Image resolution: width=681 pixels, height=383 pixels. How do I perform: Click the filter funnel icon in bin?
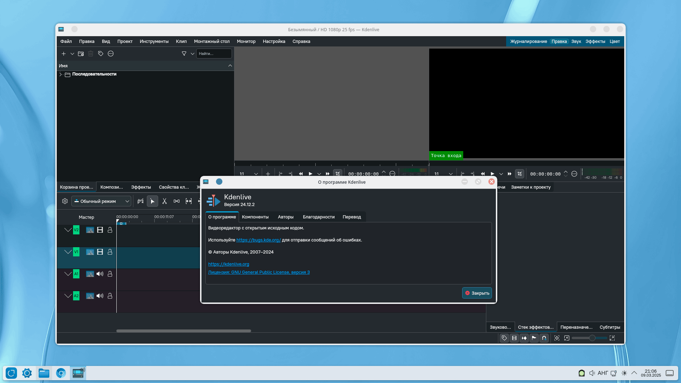coord(184,54)
